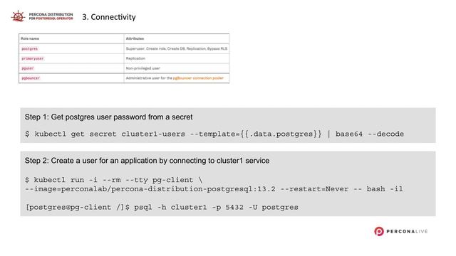Screen dimensions: 456x256
Task: Click the 'Replication' attribute cell for primaryuser
Action: click(x=177, y=58)
